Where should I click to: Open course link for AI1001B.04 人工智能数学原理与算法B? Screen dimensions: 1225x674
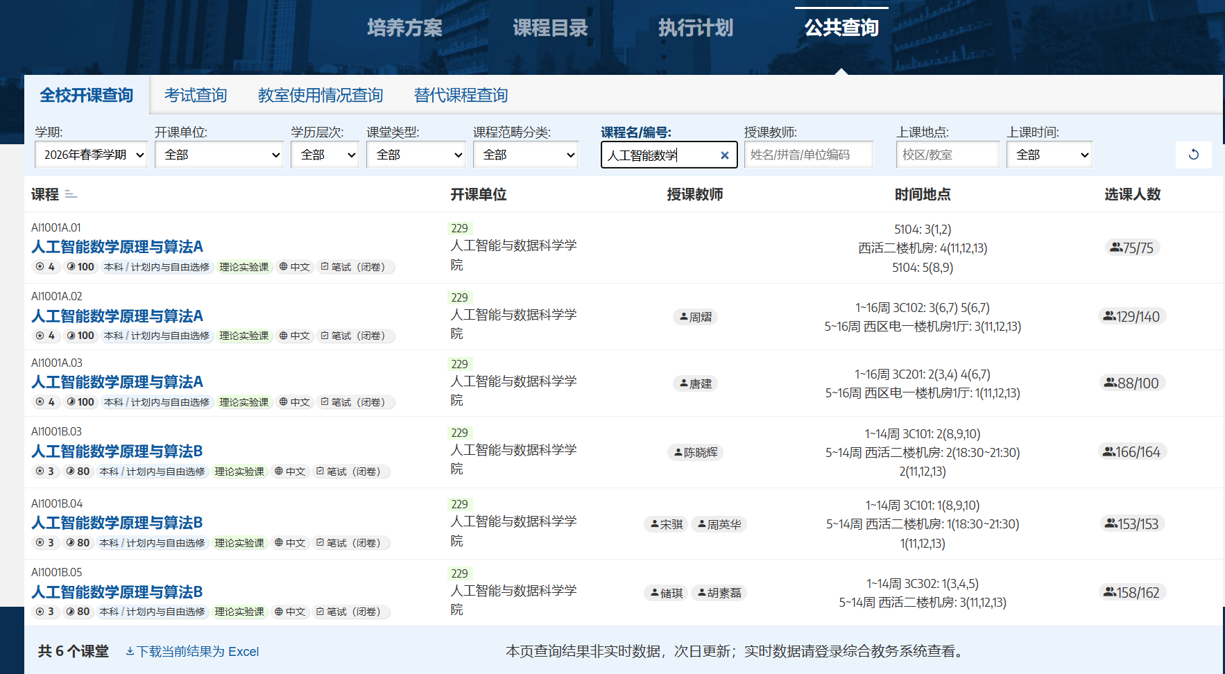(117, 523)
